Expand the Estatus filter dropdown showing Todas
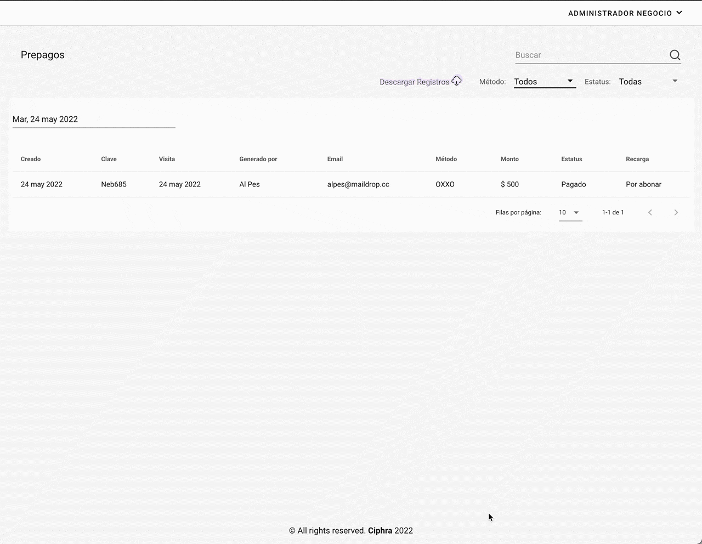702x544 pixels. click(648, 82)
